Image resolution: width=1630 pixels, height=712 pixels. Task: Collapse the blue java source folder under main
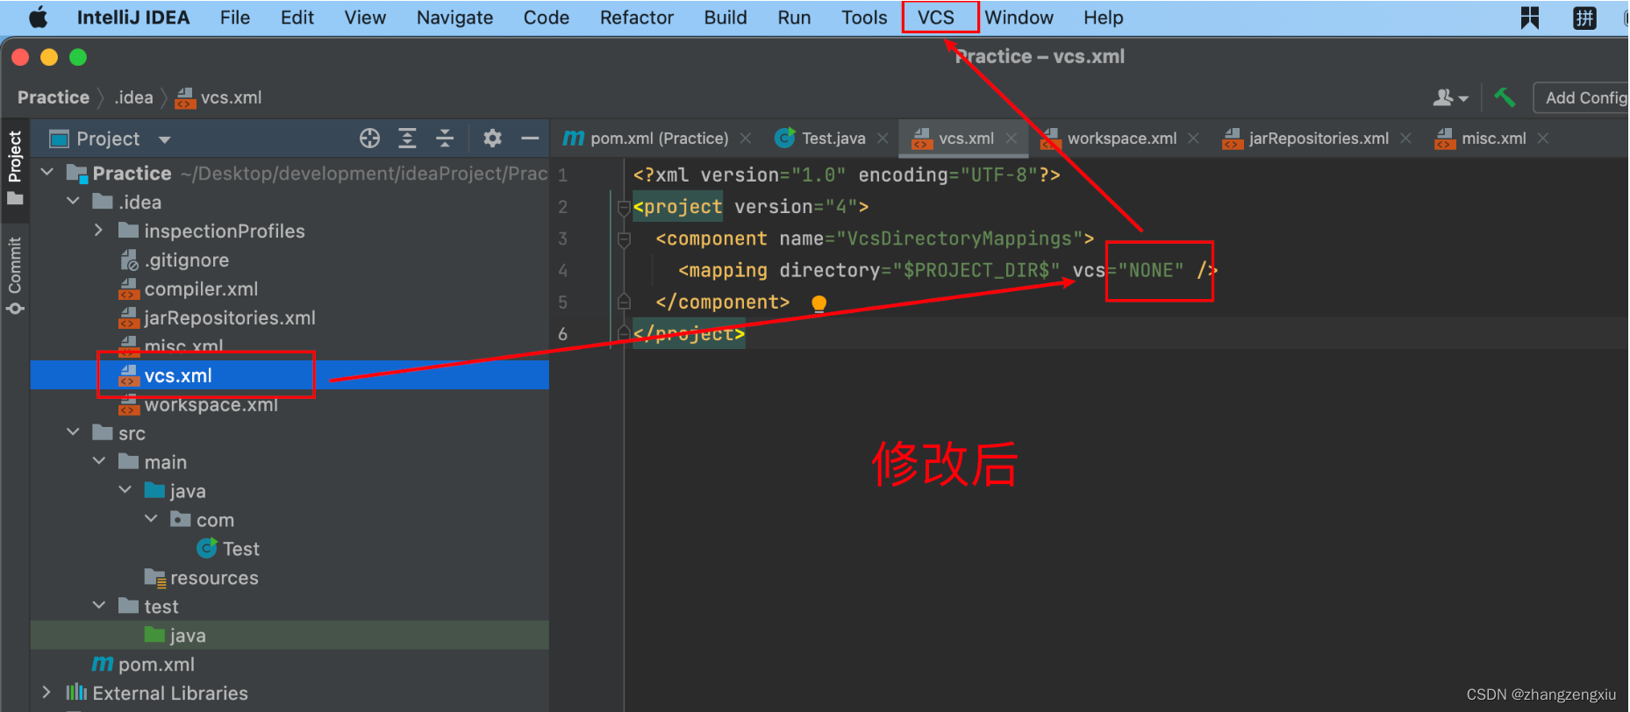point(125,491)
